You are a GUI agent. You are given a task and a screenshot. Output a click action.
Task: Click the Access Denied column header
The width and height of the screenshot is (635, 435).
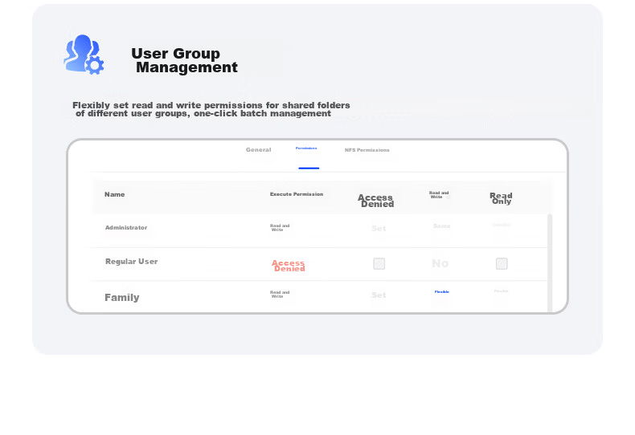point(376,201)
